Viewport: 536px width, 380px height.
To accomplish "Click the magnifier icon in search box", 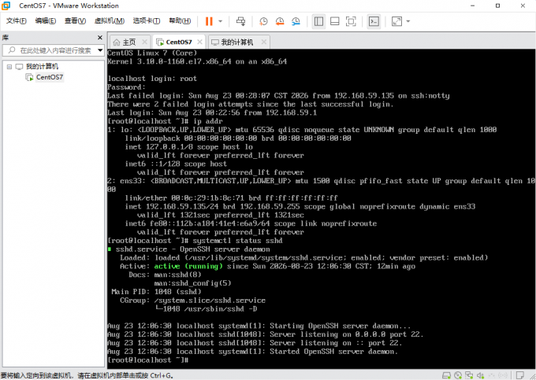I will coord(12,50).
